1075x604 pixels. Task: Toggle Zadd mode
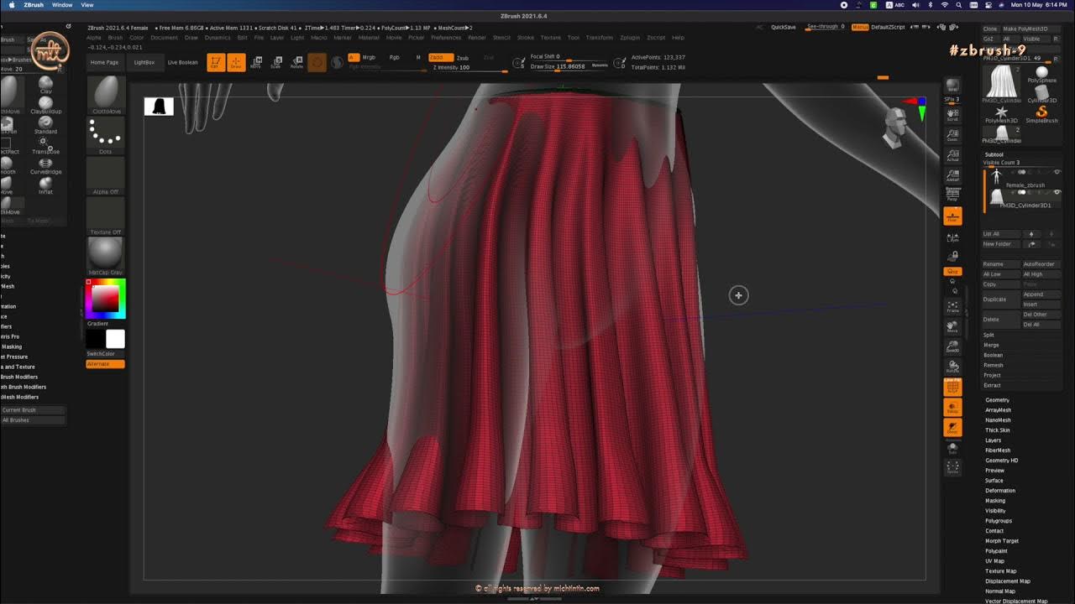(440, 58)
